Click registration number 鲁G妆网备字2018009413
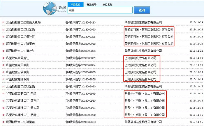Viewport: 204px width, 126px height. pos(80,22)
